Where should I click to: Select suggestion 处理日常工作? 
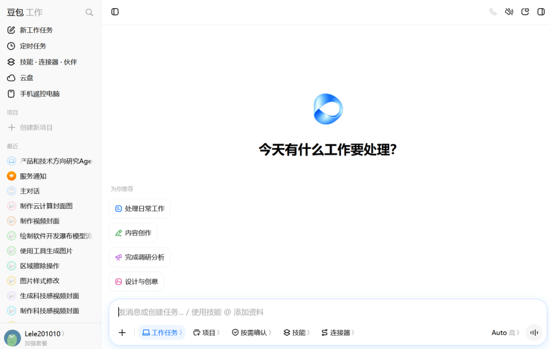tap(140, 209)
